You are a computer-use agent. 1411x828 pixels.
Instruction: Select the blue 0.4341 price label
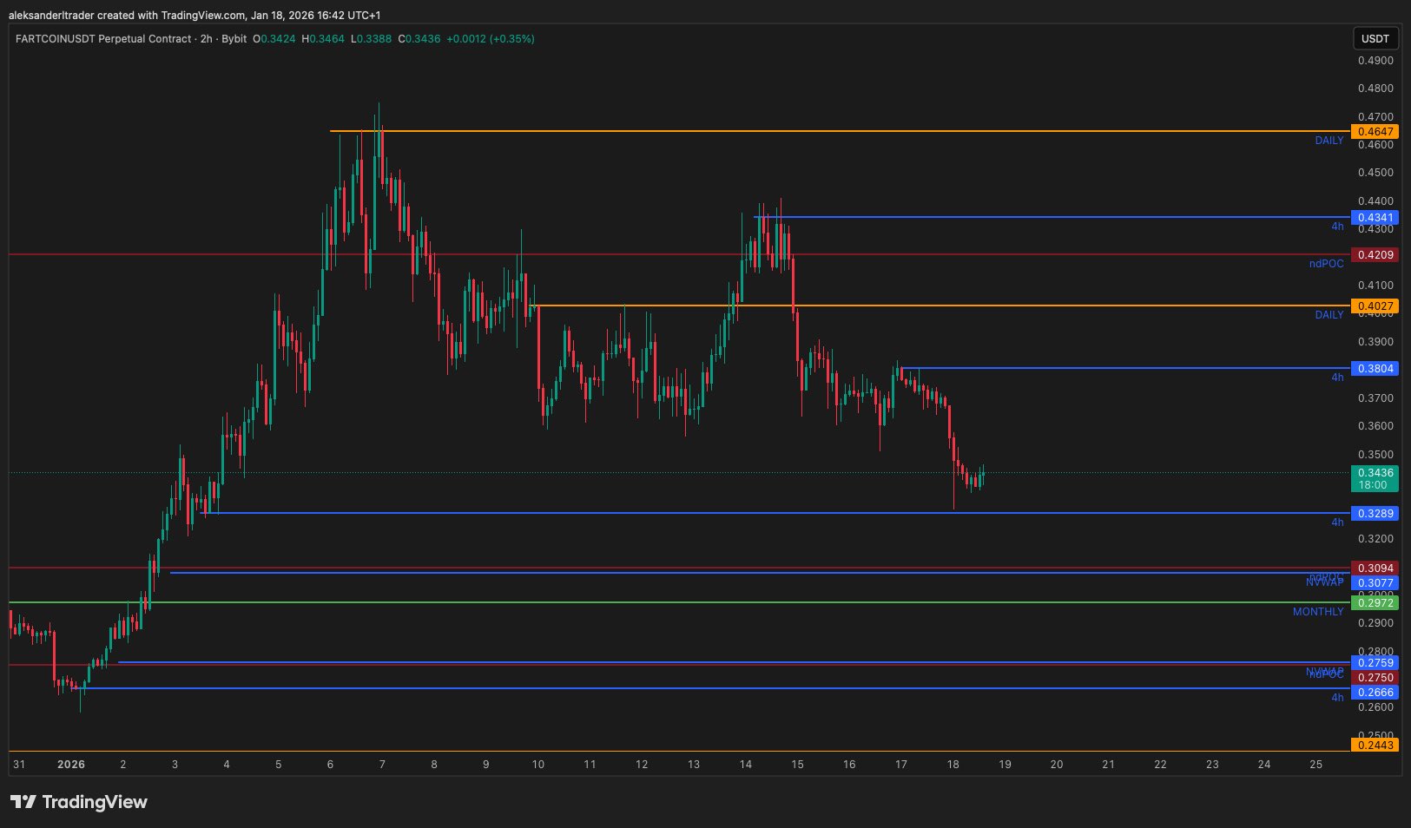tap(1375, 218)
